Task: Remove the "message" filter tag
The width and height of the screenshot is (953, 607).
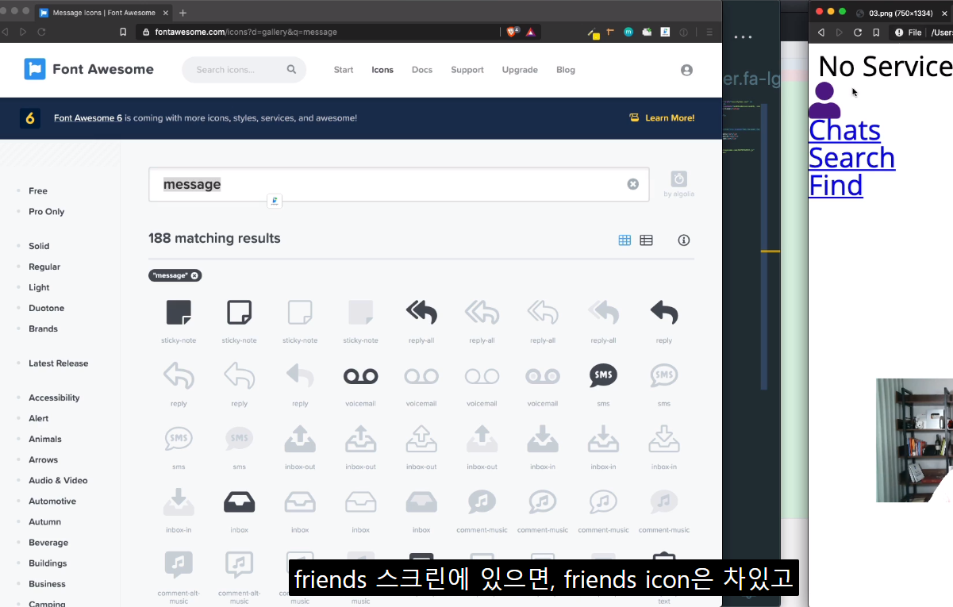Action: pos(194,275)
